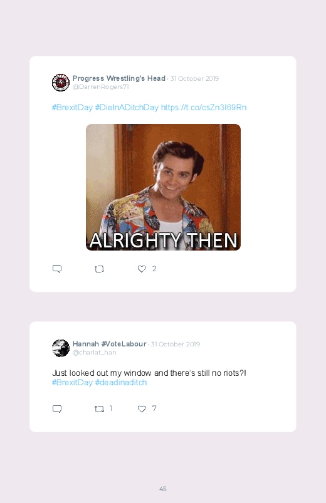
Task: Like the tweet with 2 likes
Action: coord(142,269)
